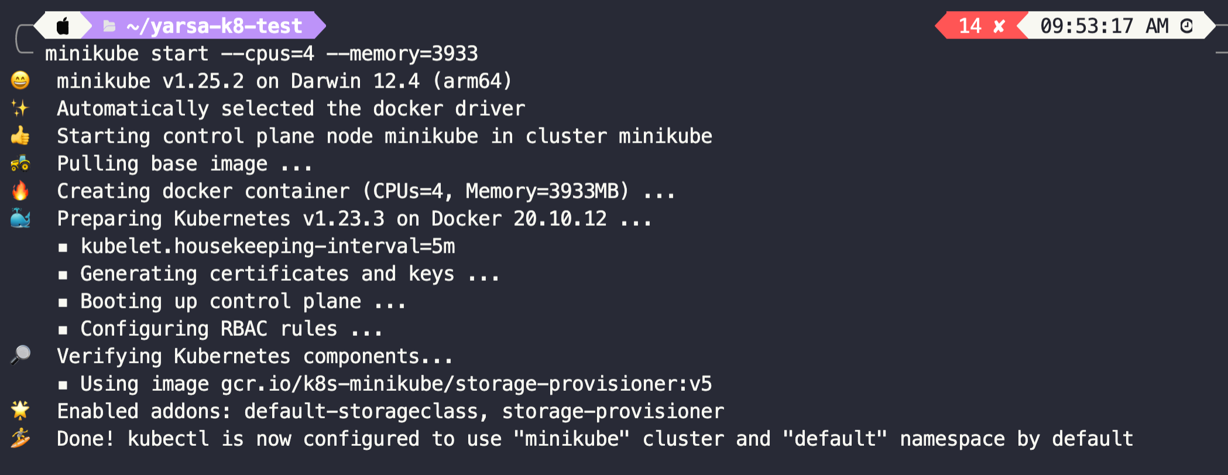Click the tractor emoji beside Pulling base image
This screenshot has height=475, width=1228.
[x=20, y=163]
